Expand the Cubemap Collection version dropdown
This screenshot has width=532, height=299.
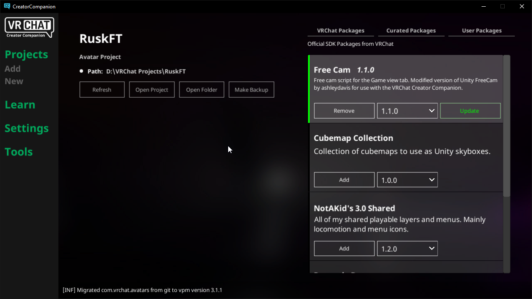(407, 179)
